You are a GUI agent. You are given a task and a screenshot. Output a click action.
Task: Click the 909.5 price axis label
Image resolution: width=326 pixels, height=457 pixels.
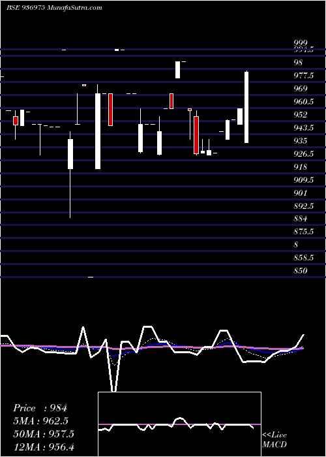(304, 180)
